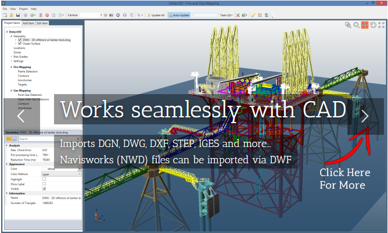Collapse the Detect3D root node
This screenshot has height=233, width=388.
pos(7,32)
